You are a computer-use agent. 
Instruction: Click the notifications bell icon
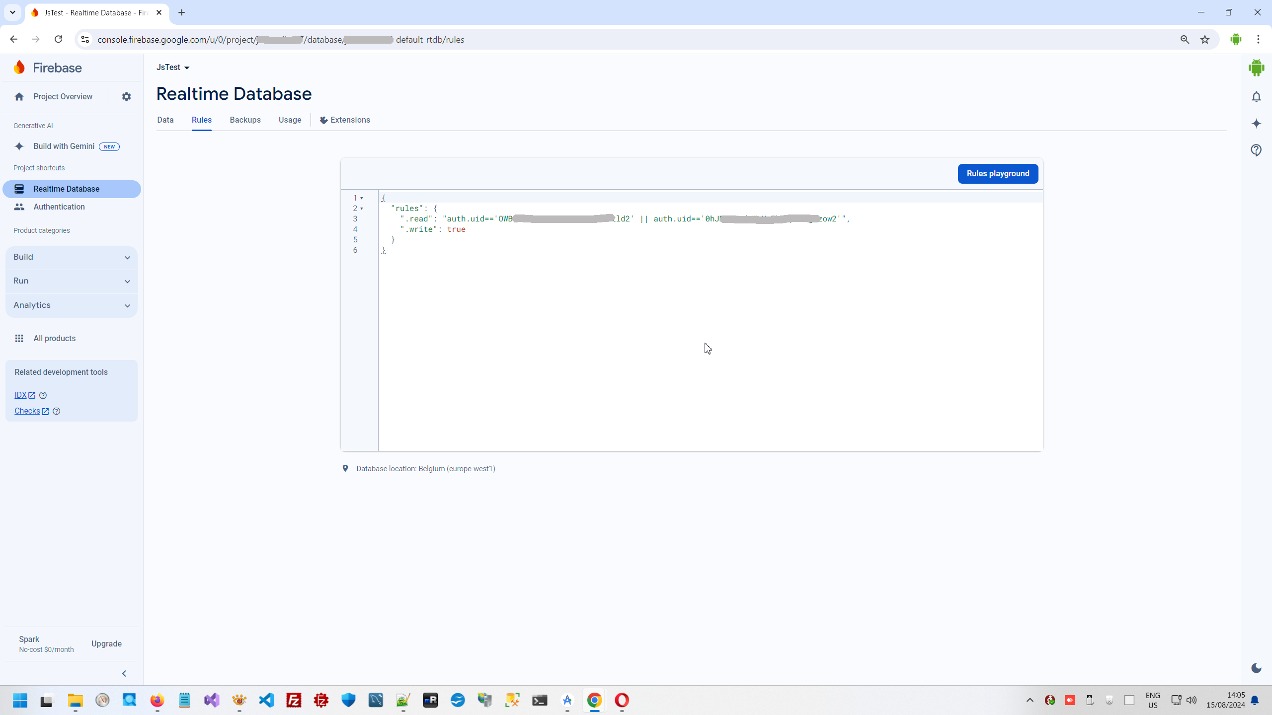pos(1256,97)
